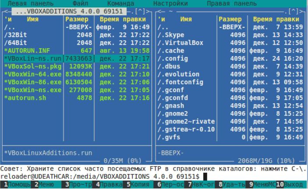Select the /.VirtualBox directory
Image resolution: width=308 pixels, height=189 pixels.
tap(230, 43)
